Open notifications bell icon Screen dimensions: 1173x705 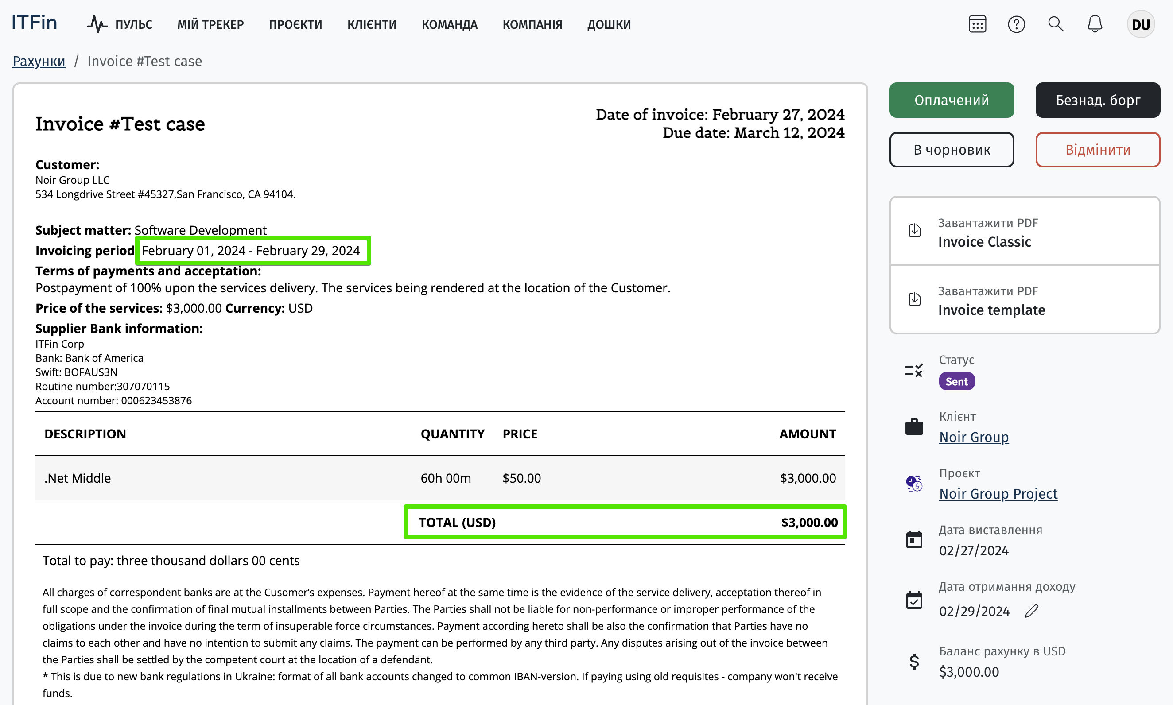coord(1095,24)
